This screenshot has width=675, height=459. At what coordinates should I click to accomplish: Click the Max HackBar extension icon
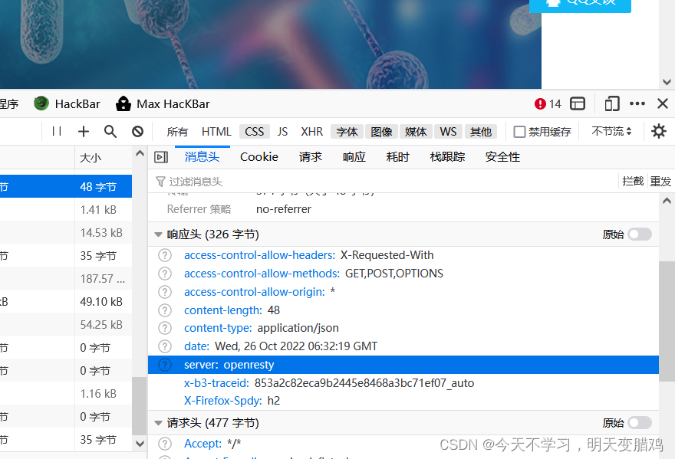(x=123, y=103)
